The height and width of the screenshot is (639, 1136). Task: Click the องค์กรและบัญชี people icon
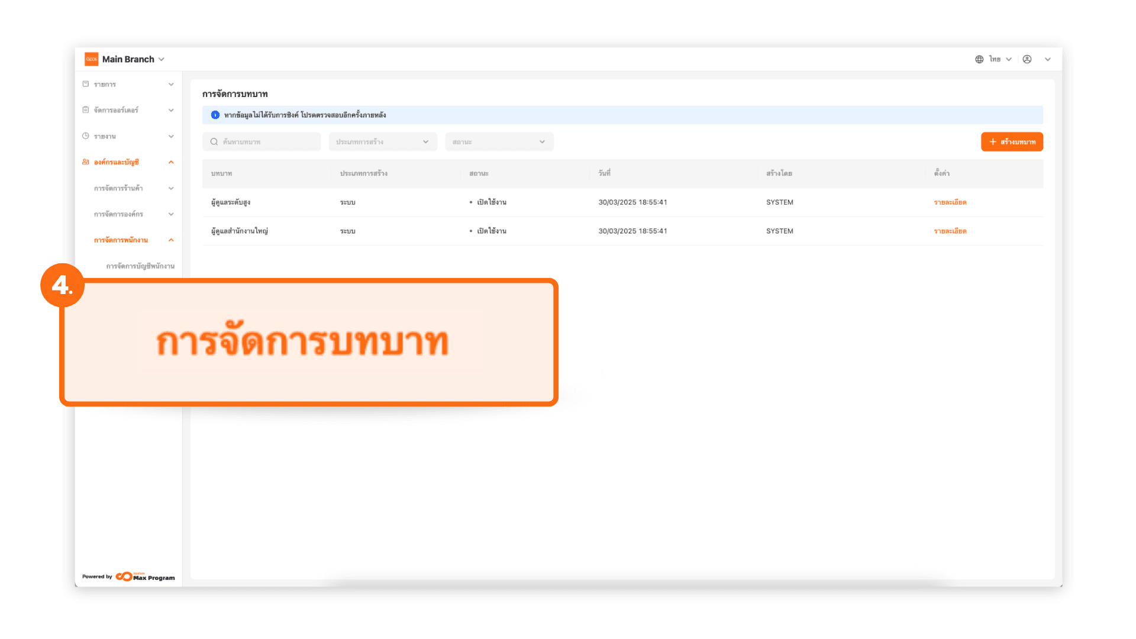click(x=86, y=162)
